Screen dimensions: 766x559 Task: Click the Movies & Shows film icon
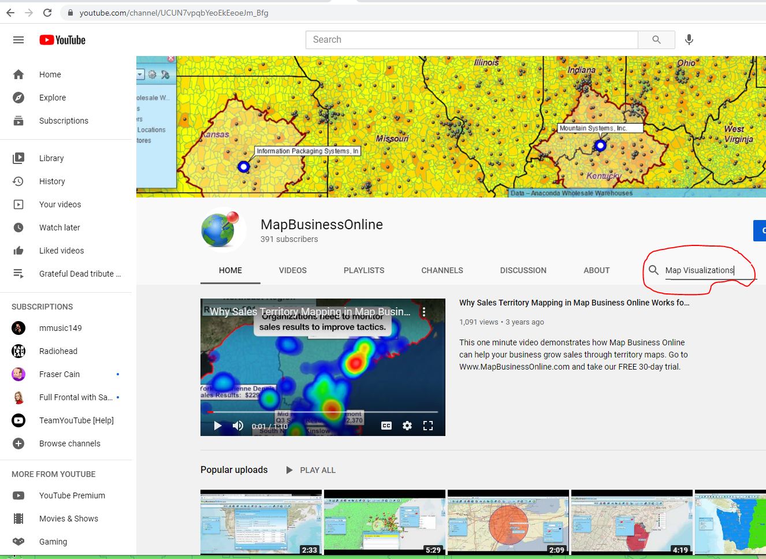[18, 519]
